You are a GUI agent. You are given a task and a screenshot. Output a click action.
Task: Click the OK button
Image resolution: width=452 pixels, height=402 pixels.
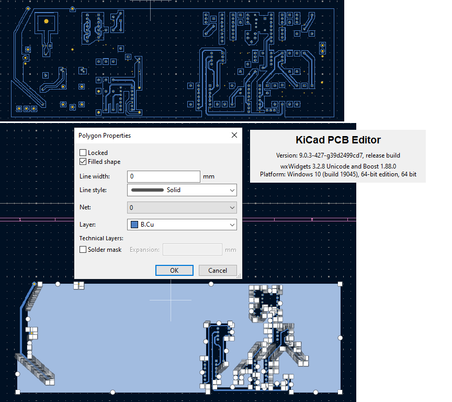tap(174, 271)
